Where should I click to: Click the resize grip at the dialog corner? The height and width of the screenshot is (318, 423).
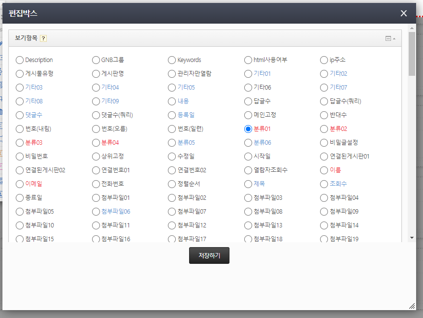click(412, 306)
